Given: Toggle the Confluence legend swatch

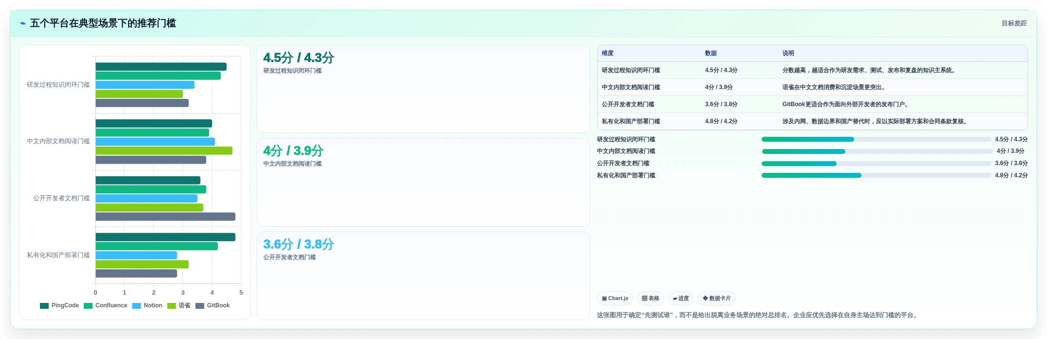Looking at the screenshot, I should [x=88, y=306].
